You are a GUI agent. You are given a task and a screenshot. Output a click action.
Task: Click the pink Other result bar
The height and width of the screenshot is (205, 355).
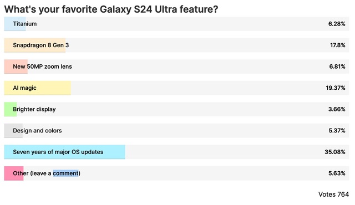click(14, 173)
